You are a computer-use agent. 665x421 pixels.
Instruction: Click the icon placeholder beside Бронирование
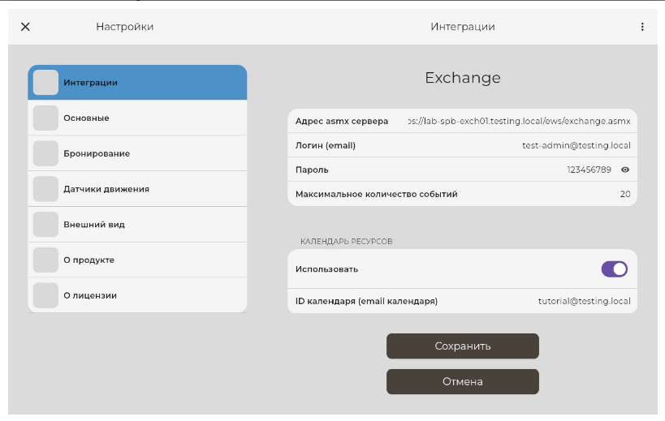pos(45,153)
